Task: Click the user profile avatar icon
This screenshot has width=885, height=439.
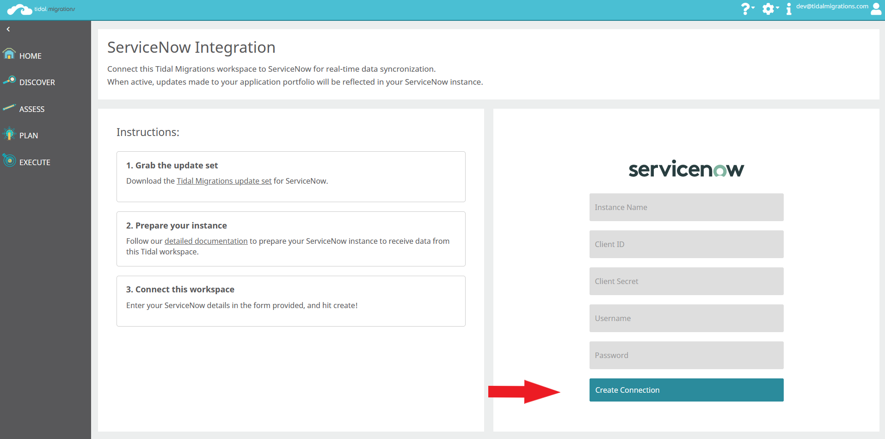Action: click(x=876, y=9)
